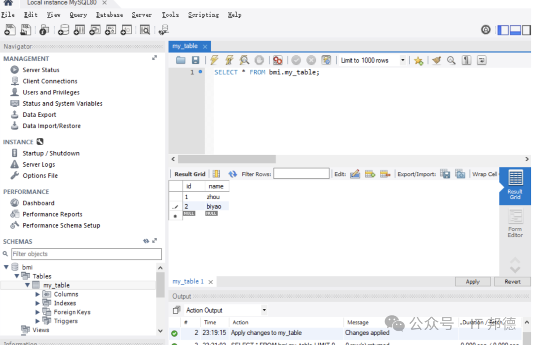Open the Database menu
The image size is (533, 345).
[x=110, y=15]
